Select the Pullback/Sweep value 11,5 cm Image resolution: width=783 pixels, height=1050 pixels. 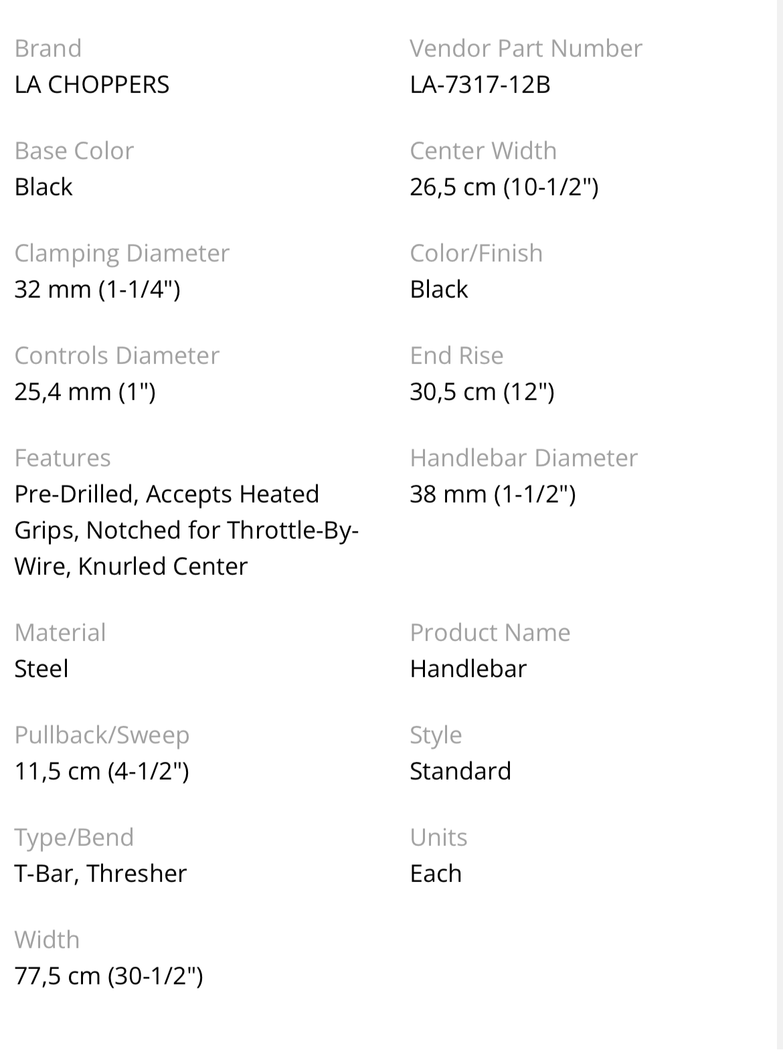tap(102, 771)
